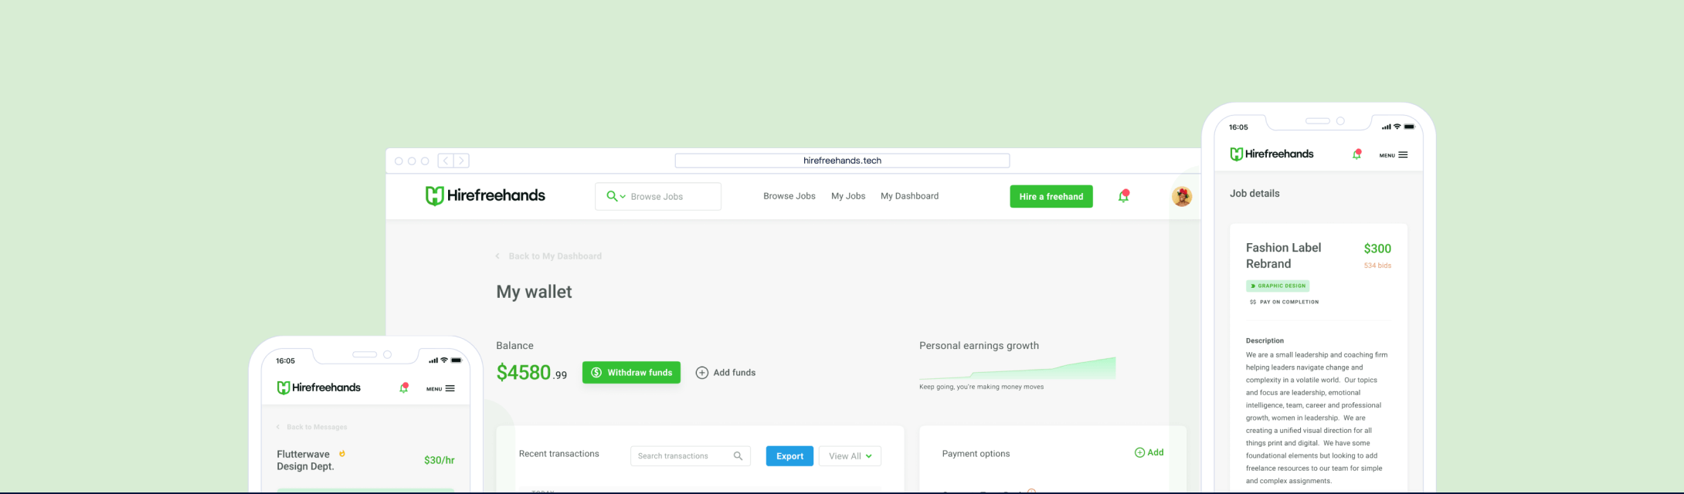Open MENU hamburger on right phone
The width and height of the screenshot is (1684, 494).
tap(1394, 155)
